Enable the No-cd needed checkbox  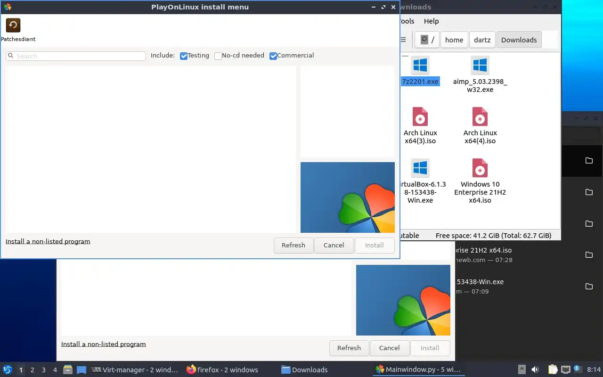[x=218, y=56]
